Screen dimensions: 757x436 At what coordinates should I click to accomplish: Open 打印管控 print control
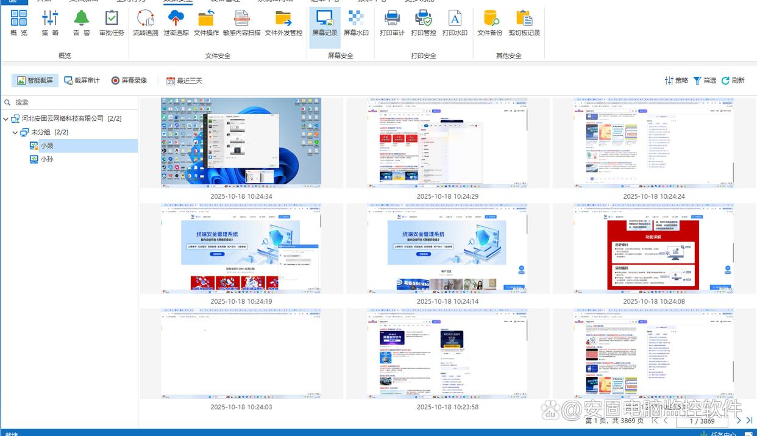tap(424, 23)
